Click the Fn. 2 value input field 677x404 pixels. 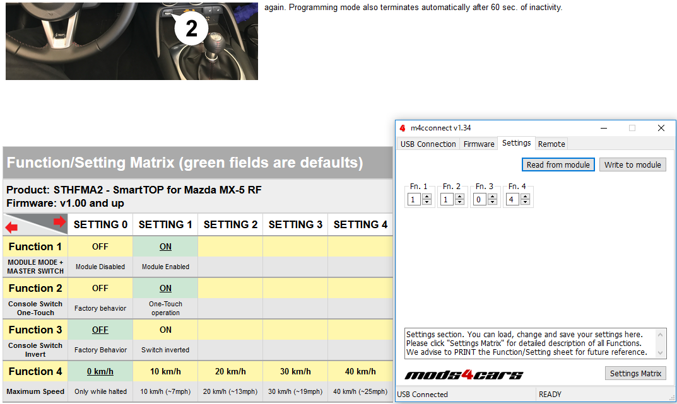tap(447, 199)
